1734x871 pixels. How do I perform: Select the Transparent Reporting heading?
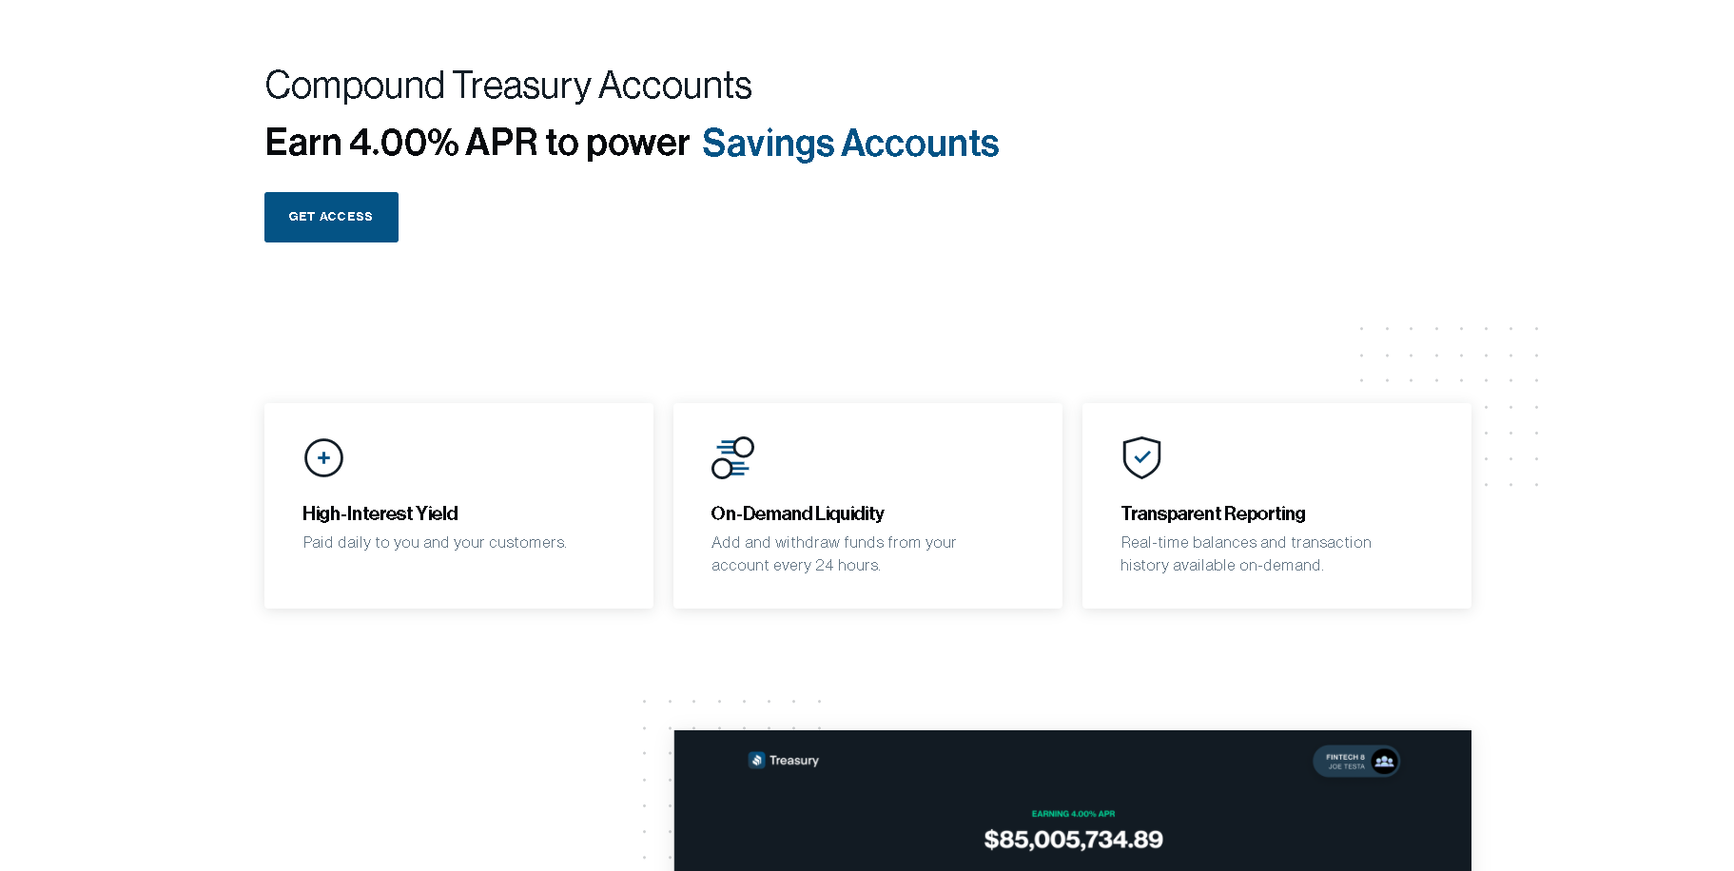tap(1213, 513)
